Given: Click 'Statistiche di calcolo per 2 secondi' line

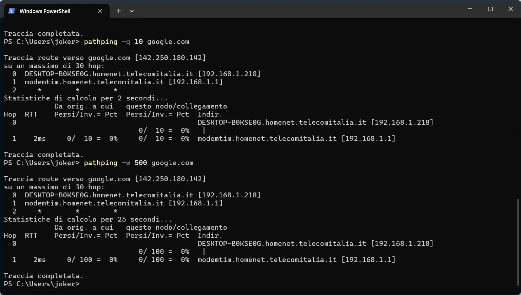Looking at the screenshot, I should (x=86, y=98).
